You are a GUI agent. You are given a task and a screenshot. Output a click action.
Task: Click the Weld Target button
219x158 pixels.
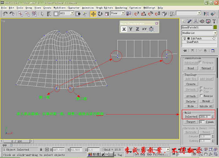pos(191,122)
